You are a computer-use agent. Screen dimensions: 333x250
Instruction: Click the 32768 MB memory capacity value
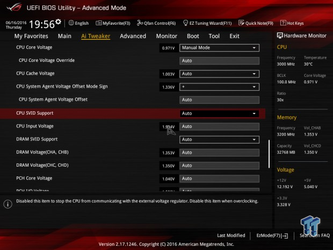point(286,152)
